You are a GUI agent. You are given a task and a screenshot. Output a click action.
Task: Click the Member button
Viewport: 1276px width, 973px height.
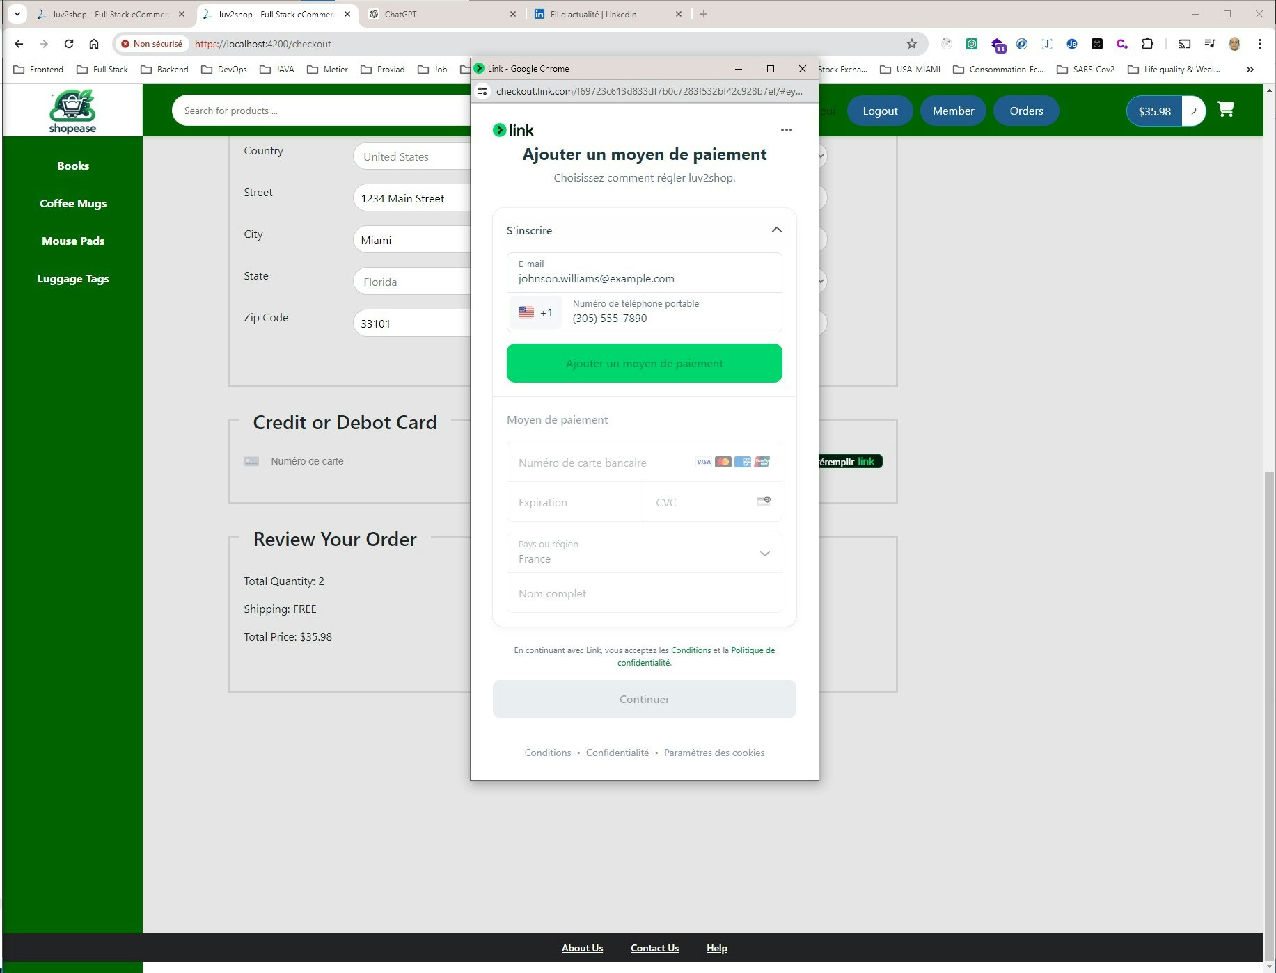953,111
